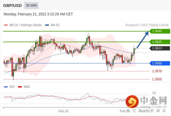Click the blue upward forecast arrow
The height and width of the screenshot is (116, 171).
click(143, 40)
